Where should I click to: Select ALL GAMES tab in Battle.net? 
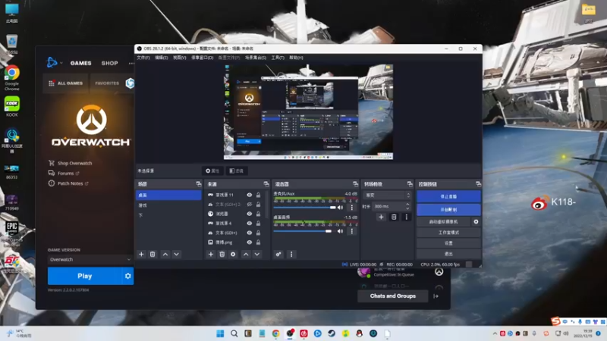(x=66, y=83)
